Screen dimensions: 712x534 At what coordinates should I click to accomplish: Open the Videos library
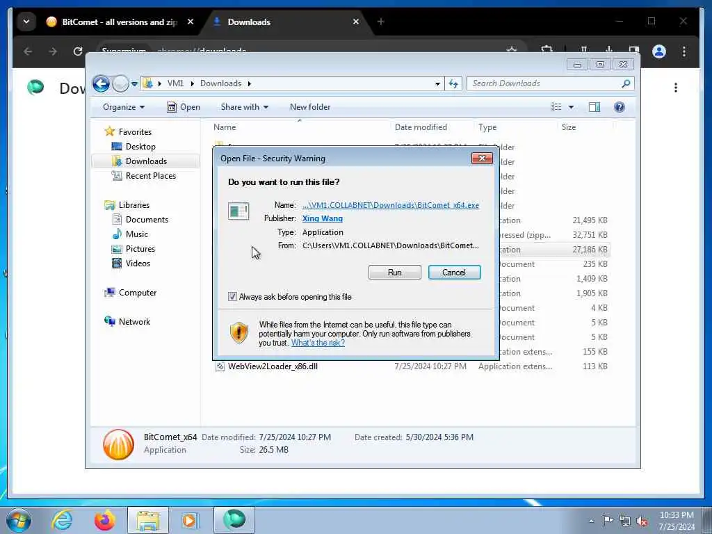point(138,264)
